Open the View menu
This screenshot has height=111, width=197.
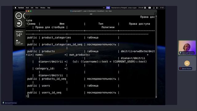pos(37,8)
